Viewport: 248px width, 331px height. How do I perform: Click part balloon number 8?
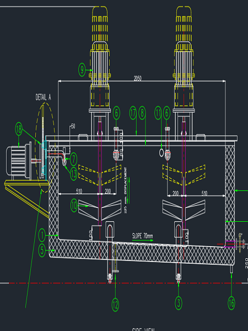click(x=142, y=113)
